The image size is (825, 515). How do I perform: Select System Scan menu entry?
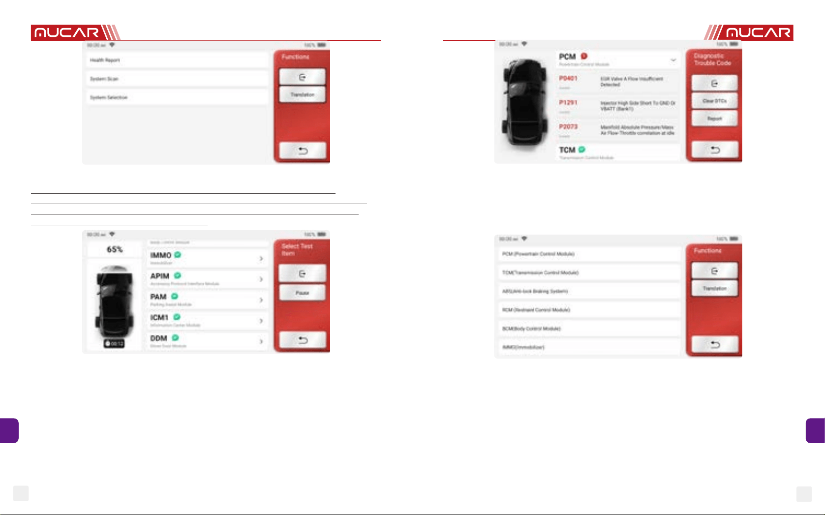pyautogui.click(x=178, y=79)
